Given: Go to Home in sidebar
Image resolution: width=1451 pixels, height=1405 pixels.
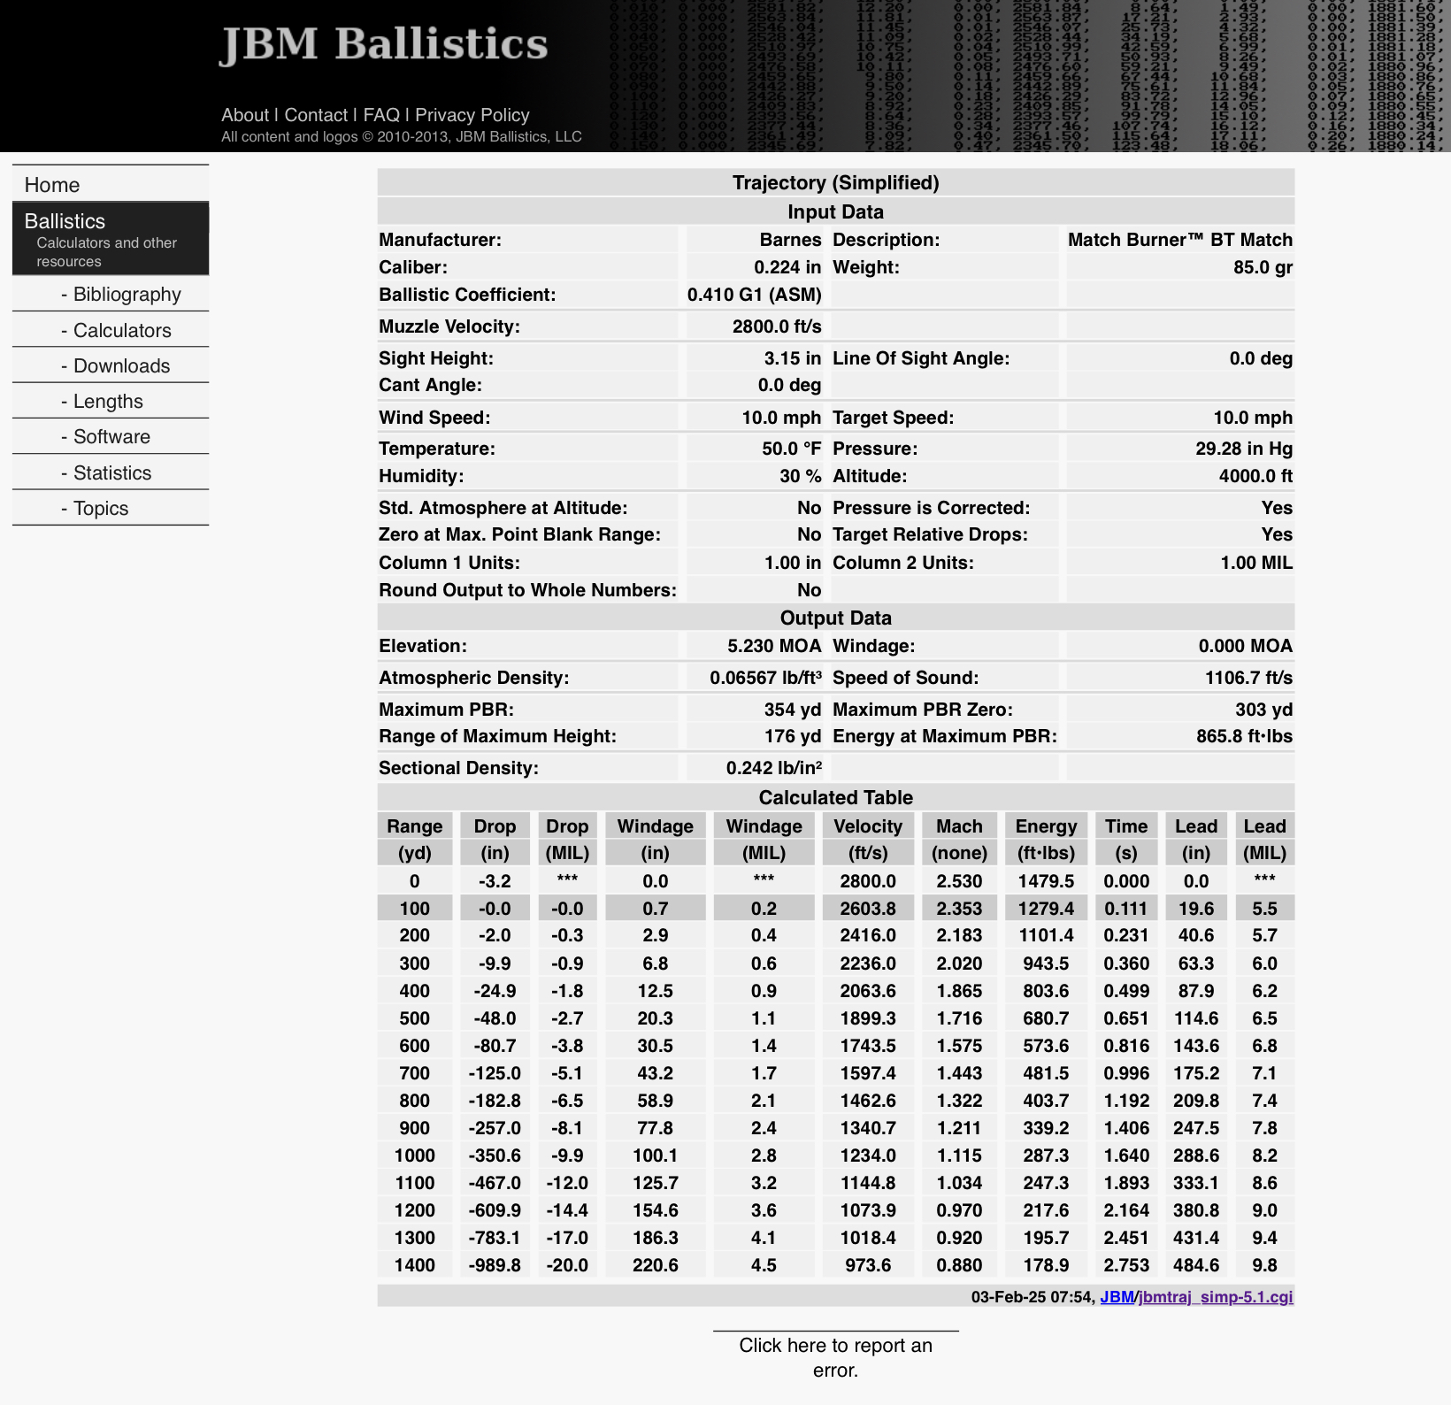Looking at the screenshot, I should point(111,185).
